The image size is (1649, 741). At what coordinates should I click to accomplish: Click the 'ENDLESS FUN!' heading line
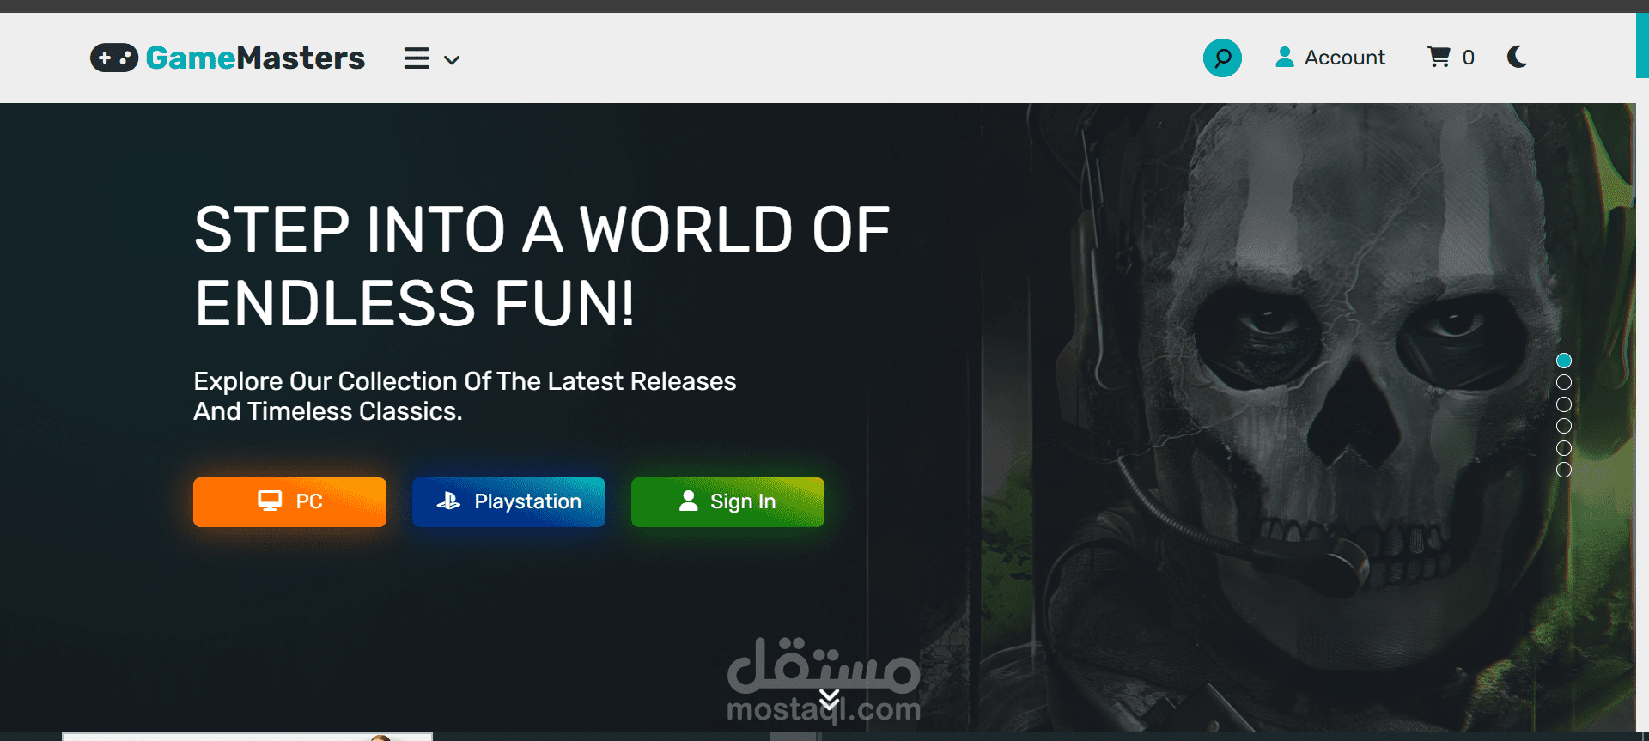[x=415, y=303]
